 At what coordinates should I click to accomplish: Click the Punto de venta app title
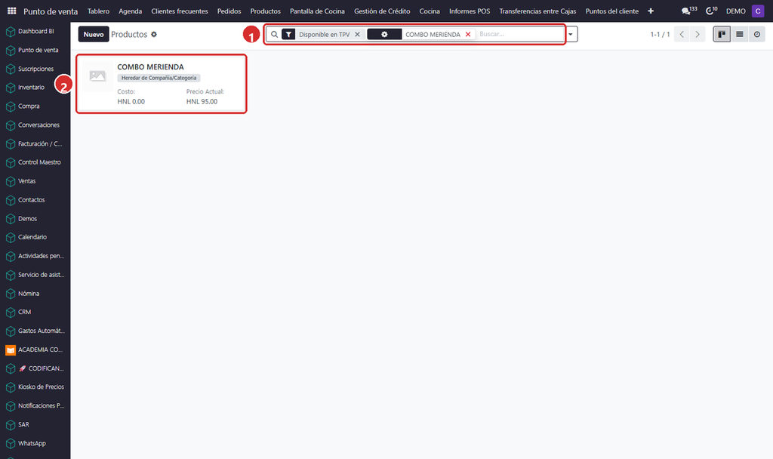(x=51, y=11)
